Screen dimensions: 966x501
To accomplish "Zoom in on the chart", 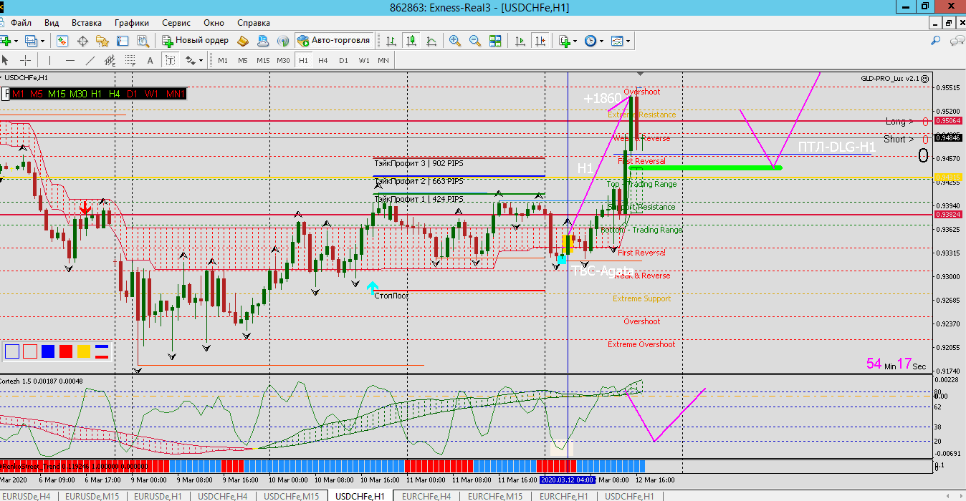I will 455,41.
